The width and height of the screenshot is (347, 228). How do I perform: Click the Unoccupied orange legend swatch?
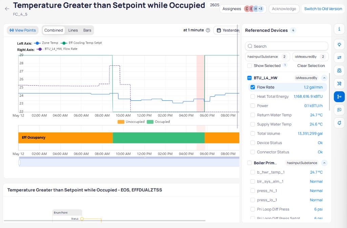[x=121, y=122]
